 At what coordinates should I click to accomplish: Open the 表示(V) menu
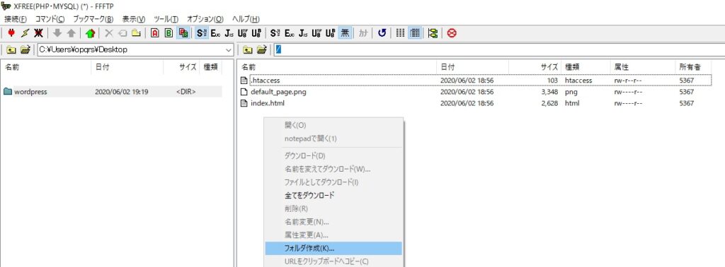[x=134, y=19]
